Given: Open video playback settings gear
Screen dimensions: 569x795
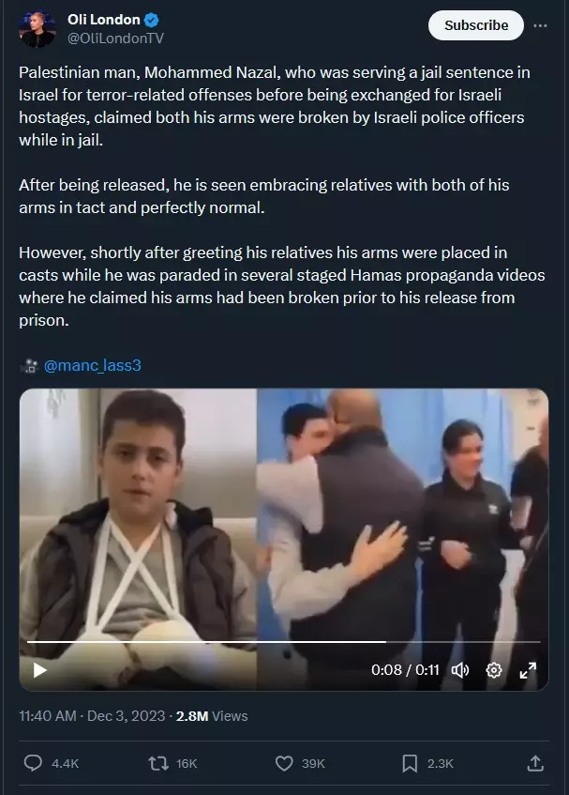Looking at the screenshot, I should click(x=494, y=670).
